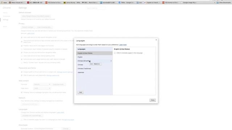
Task: Select English (United States) in language list
Action: click(x=94, y=53)
